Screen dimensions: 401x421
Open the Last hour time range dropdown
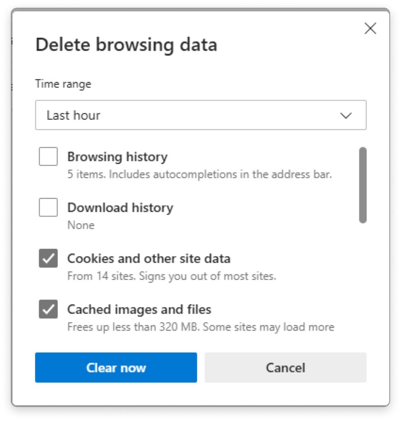point(200,115)
